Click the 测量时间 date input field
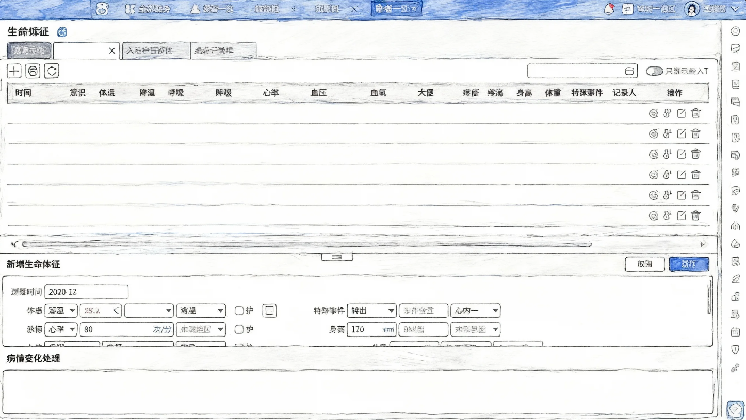Image resolution: width=746 pixels, height=420 pixels. point(86,292)
